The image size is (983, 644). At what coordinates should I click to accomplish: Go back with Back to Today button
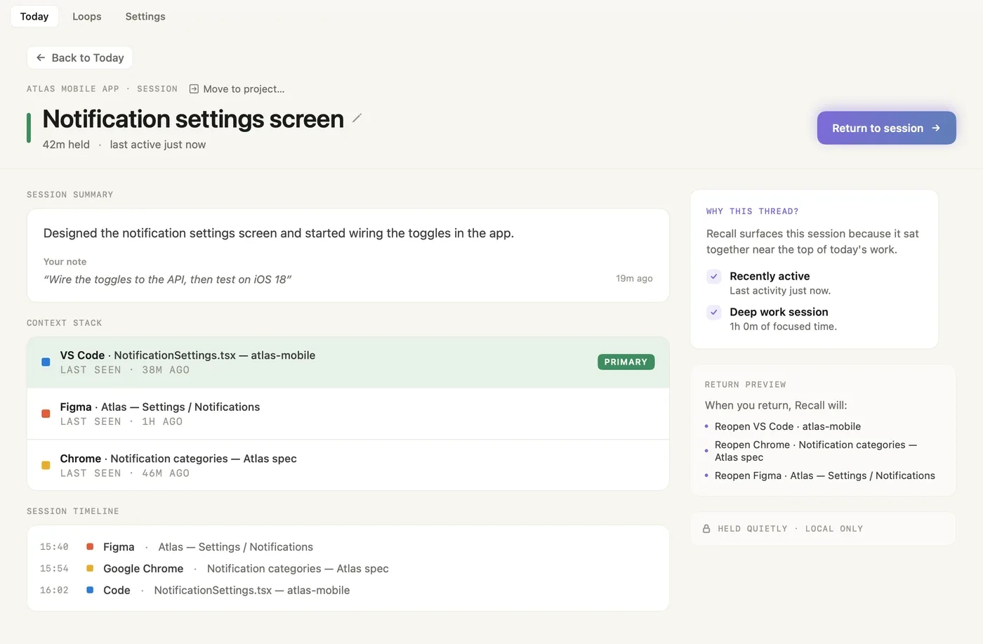(79, 58)
